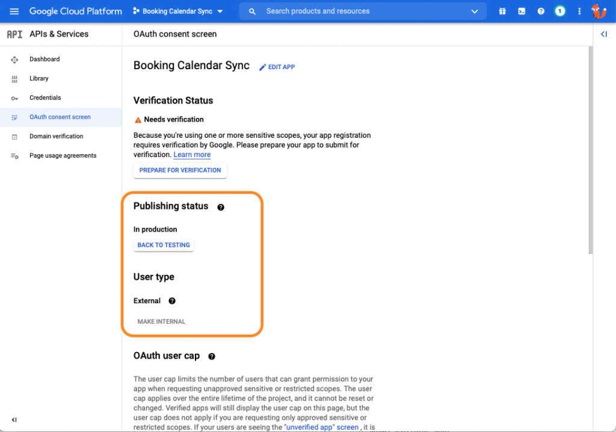Open OAuth user cap help icon
The height and width of the screenshot is (432, 616).
[x=211, y=357]
